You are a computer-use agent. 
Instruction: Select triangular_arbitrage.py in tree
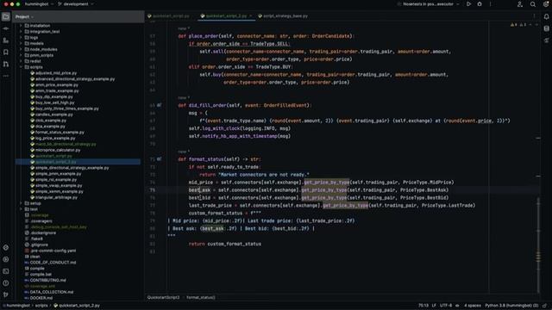point(56,197)
